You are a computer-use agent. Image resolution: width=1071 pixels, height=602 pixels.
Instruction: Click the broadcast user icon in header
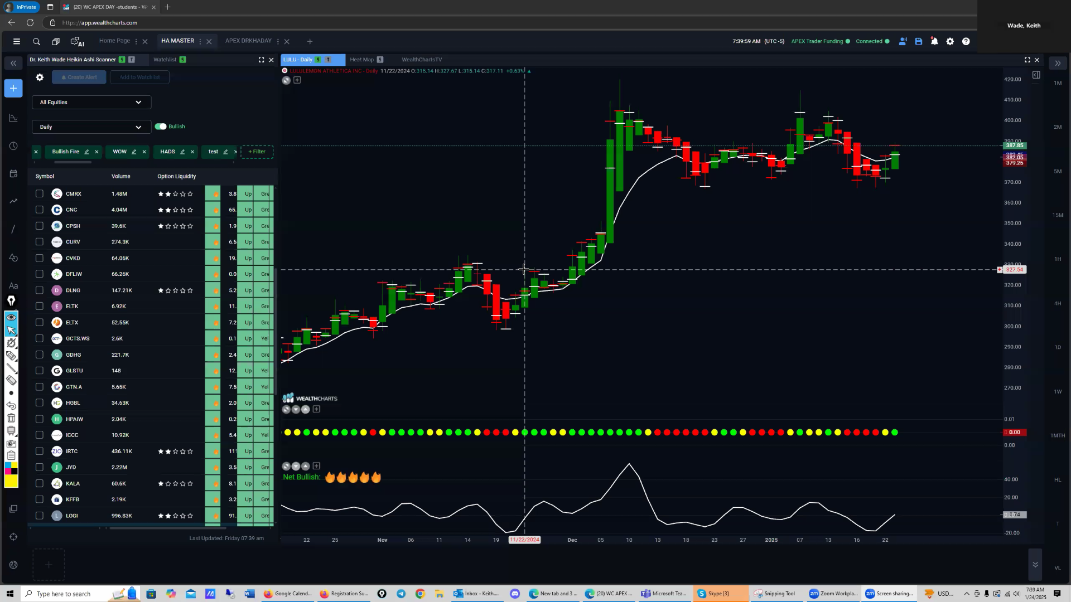(903, 41)
